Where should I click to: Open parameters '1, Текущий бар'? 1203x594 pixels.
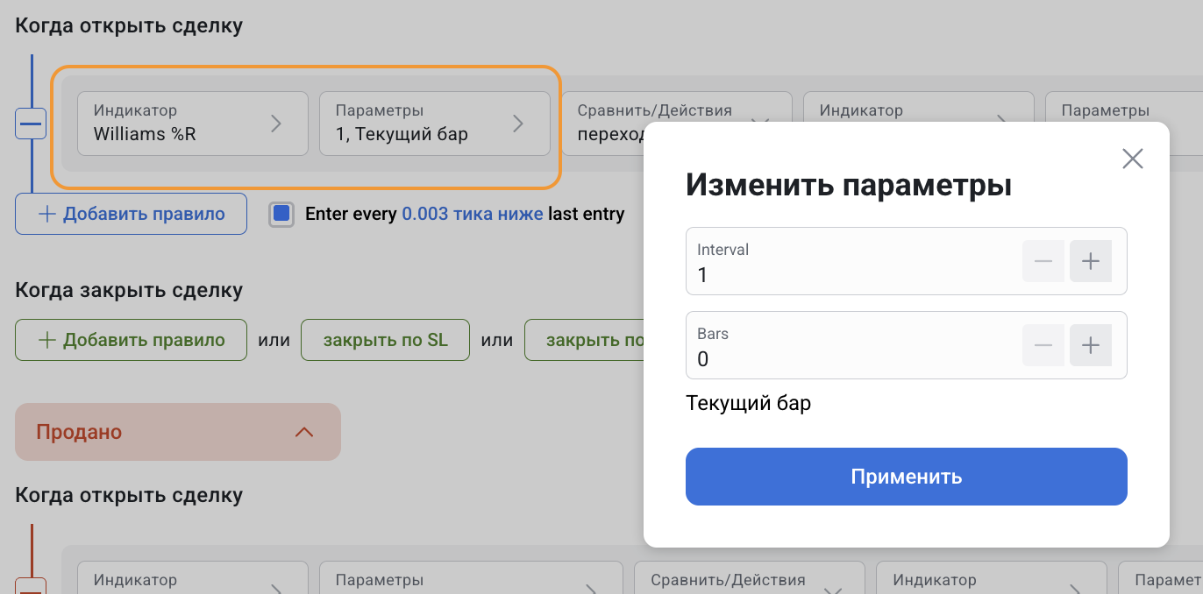pyautogui.click(x=435, y=124)
